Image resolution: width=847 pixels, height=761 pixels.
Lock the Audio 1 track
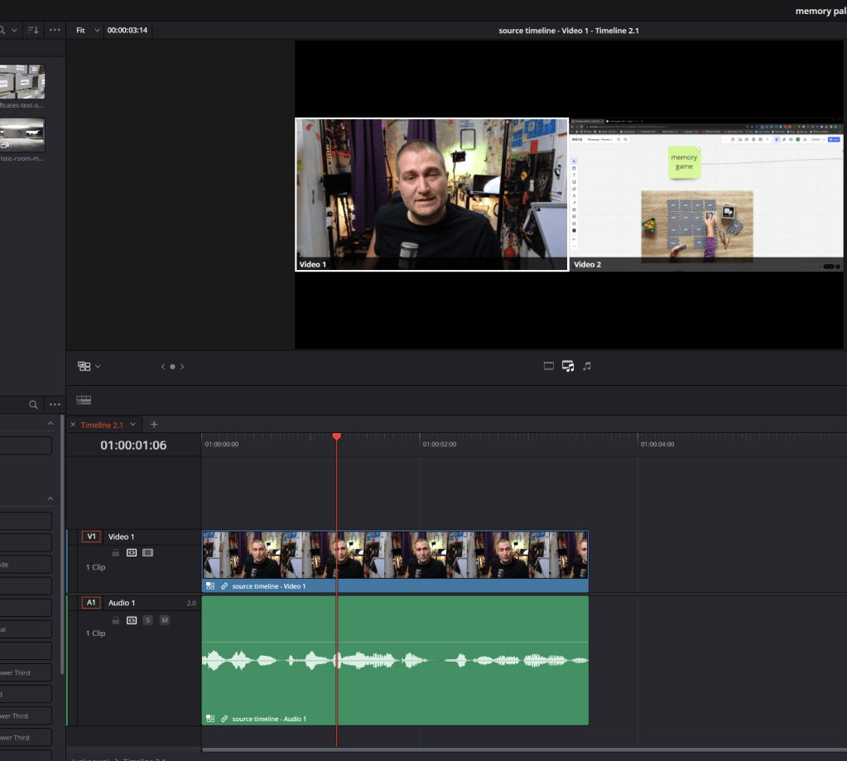116,620
